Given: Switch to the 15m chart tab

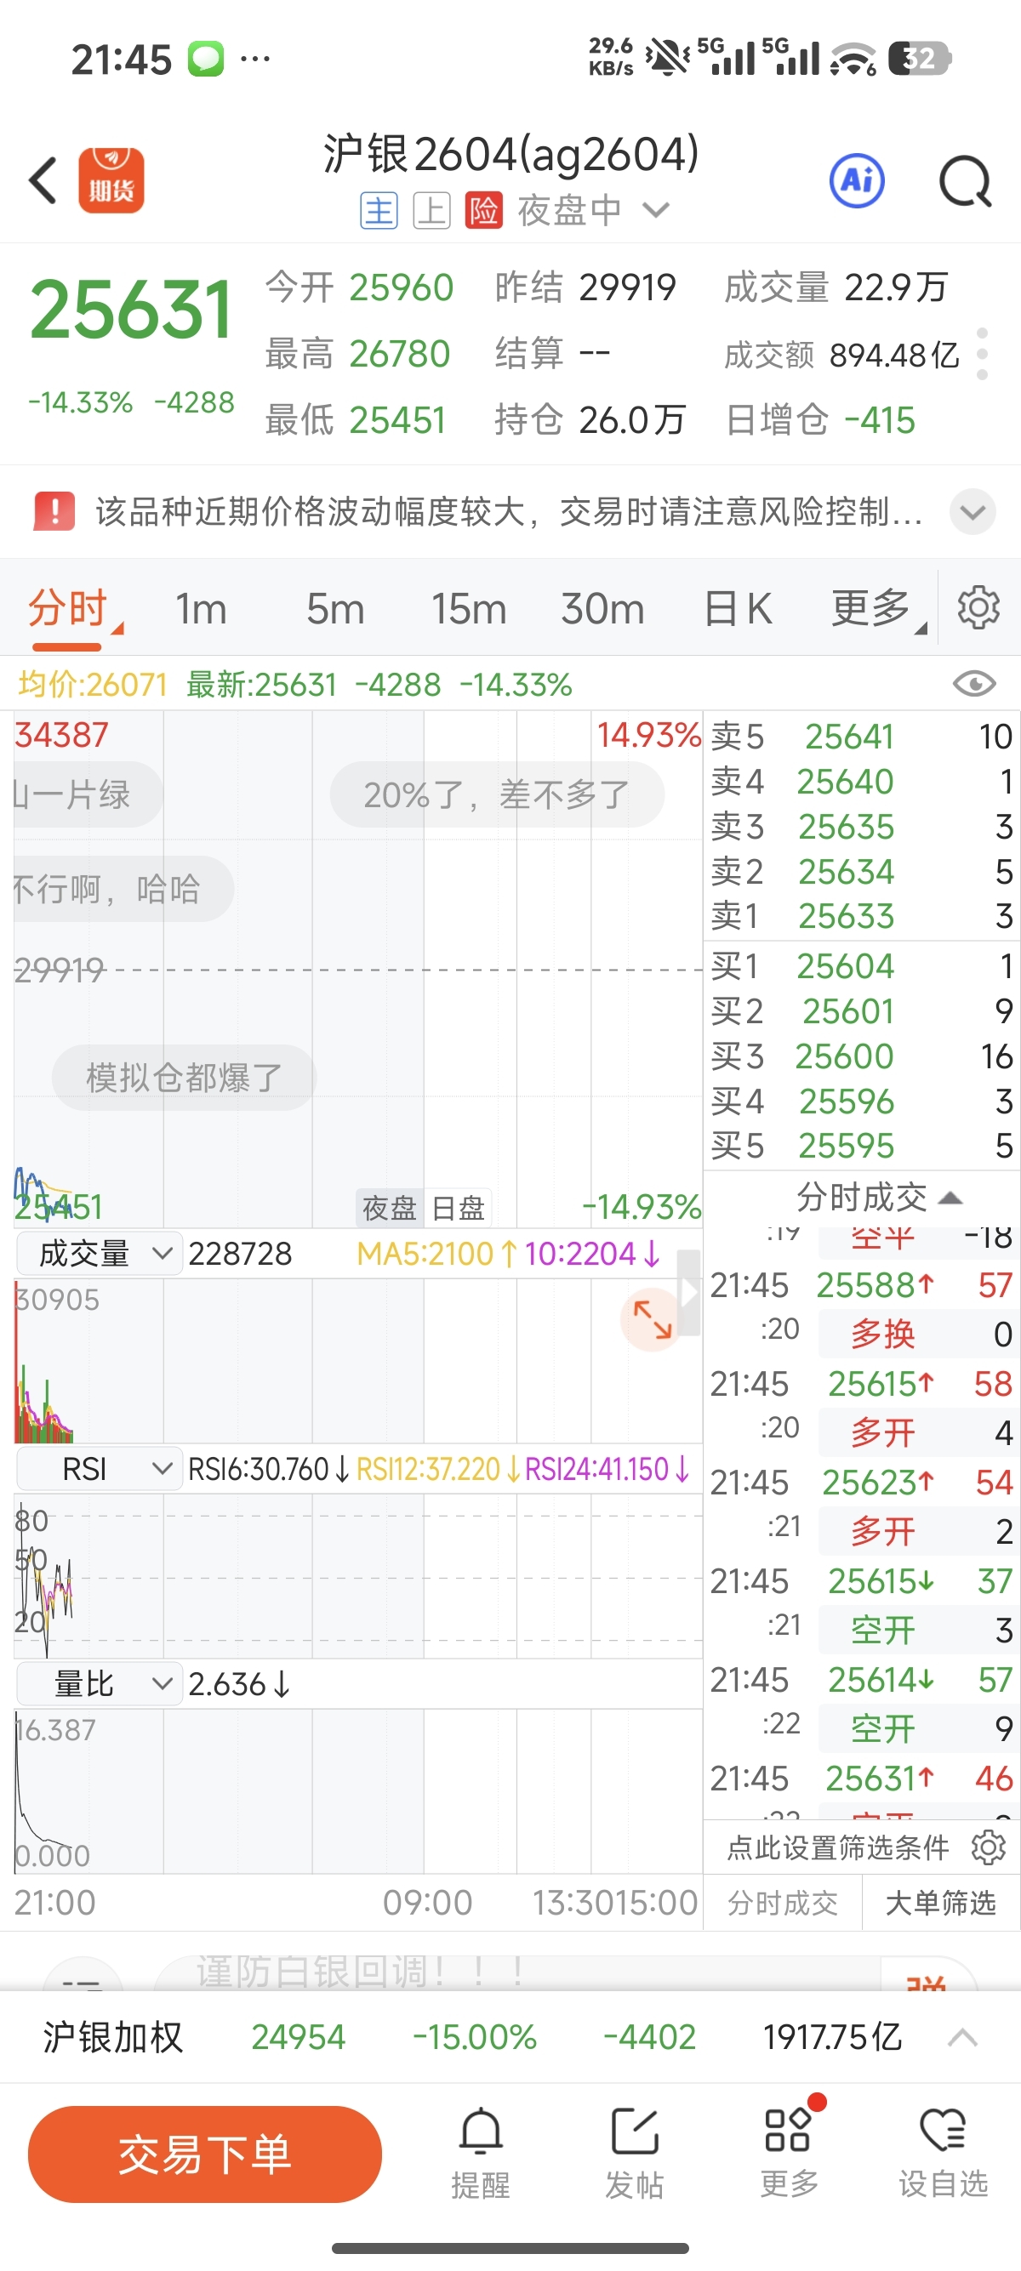Looking at the screenshot, I should pos(468,608).
